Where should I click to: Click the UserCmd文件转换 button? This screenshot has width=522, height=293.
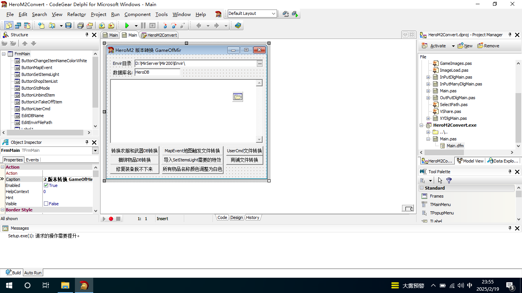245,151
